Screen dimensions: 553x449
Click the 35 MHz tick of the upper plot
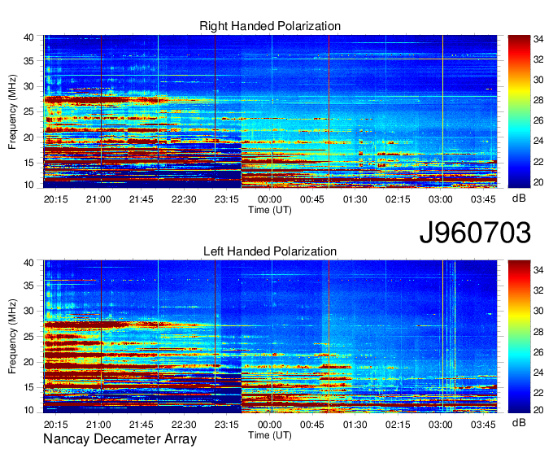[x=28, y=61]
